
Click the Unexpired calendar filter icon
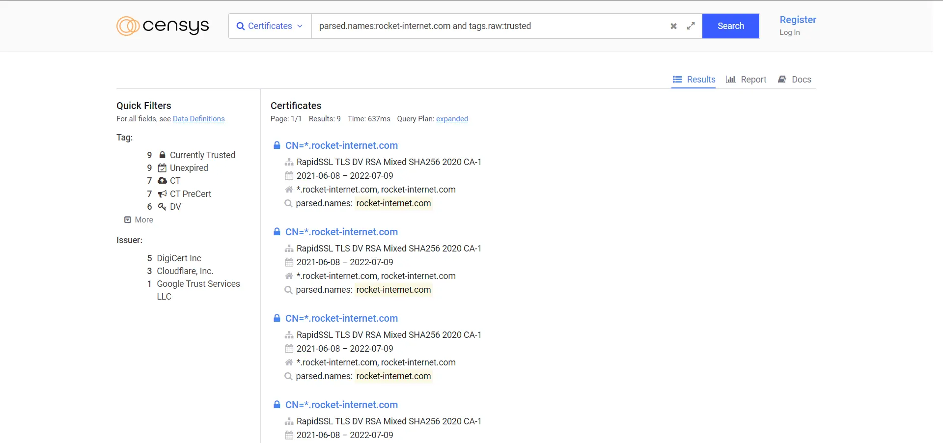[162, 168]
